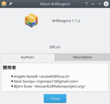Click the blue Close button
The width and height of the screenshot is (110, 104).
[x=55, y=99]
